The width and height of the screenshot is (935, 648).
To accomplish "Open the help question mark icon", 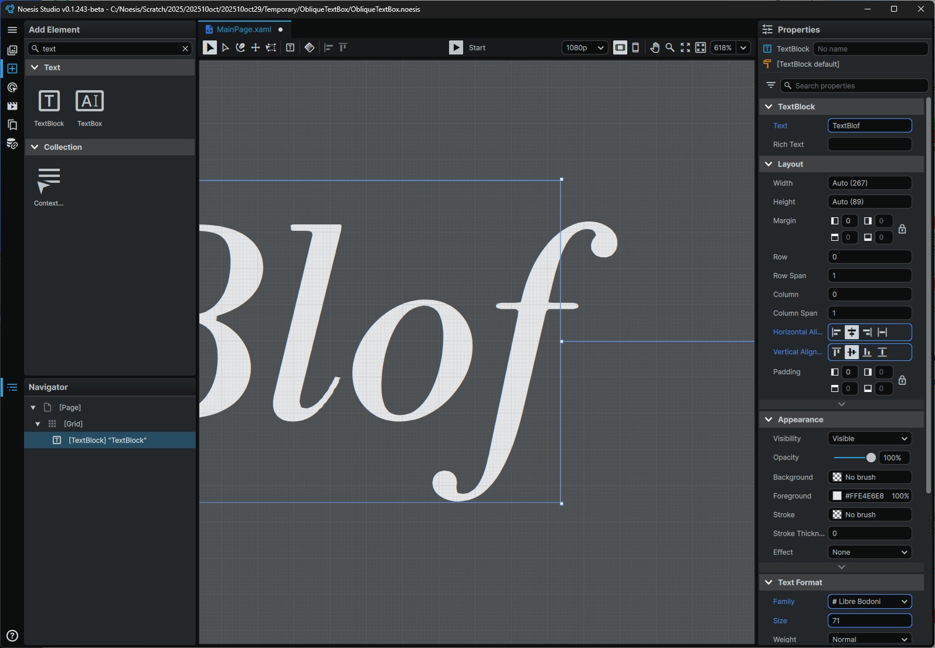I will click(12, 636).
